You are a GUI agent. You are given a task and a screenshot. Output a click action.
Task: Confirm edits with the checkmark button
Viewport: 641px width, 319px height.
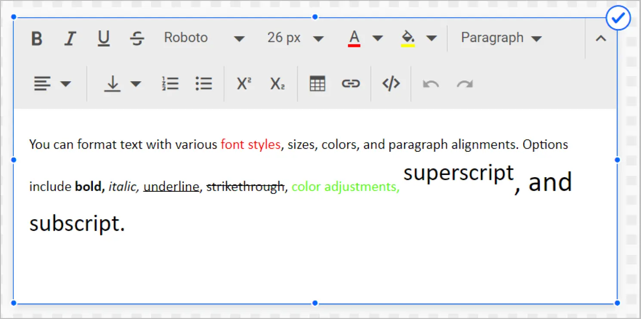(618, 18)
